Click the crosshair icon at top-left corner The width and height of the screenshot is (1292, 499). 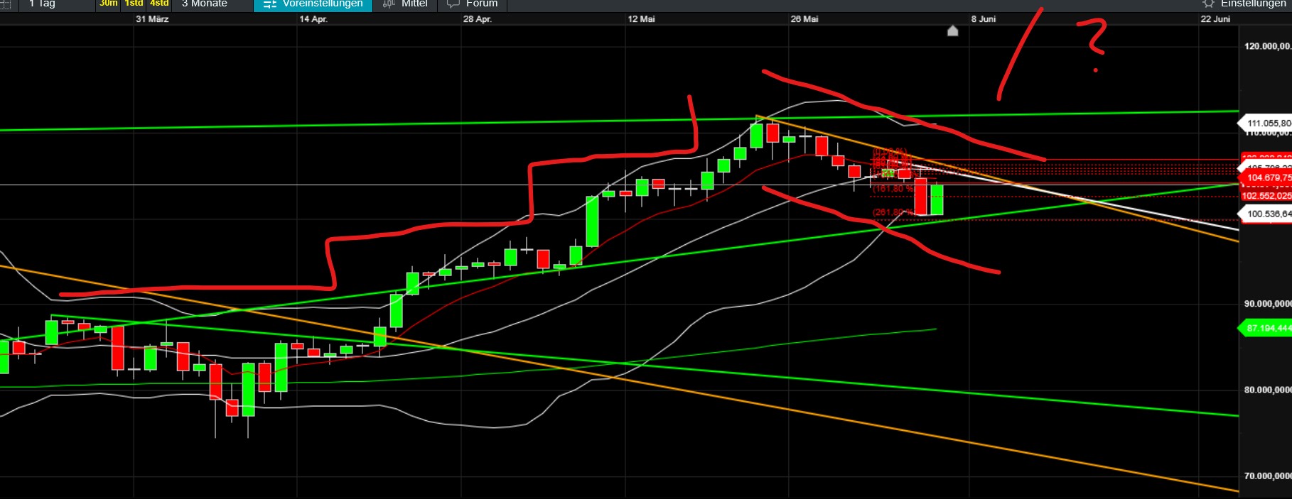(x=4, y=4)
